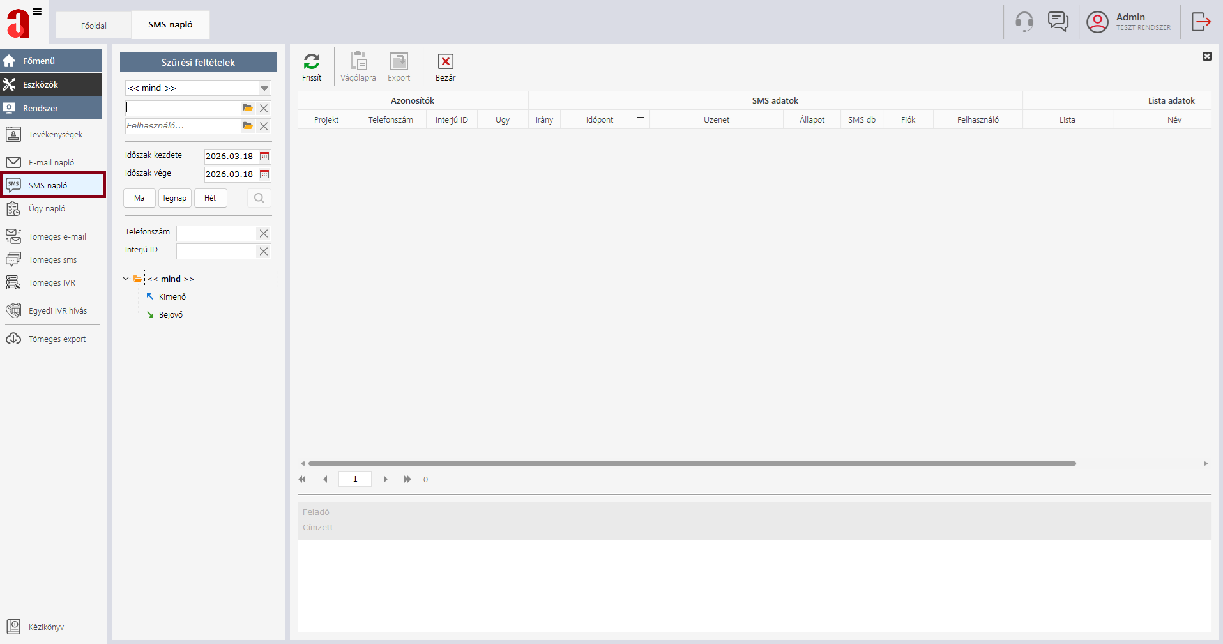Switch to the Főoldal tab
Screen dimensions: 1223x644
(94, 26)
